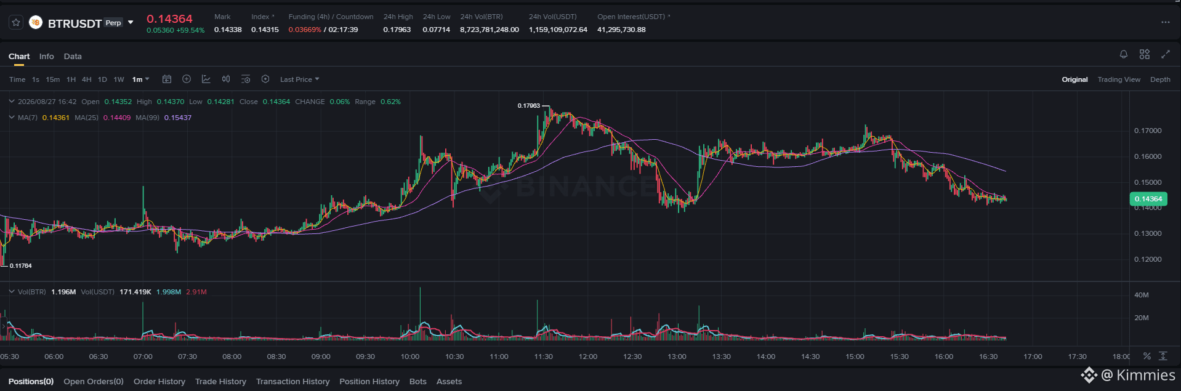
Task: Click the Close value 0.14364 in OHLC row
Action: point(276,102)
